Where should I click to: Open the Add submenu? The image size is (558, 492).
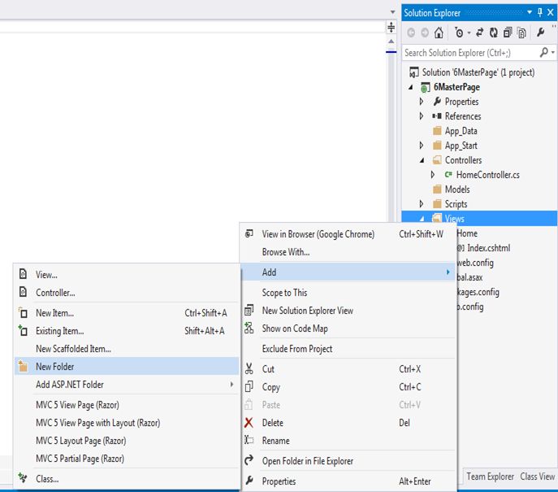(348, 272)
